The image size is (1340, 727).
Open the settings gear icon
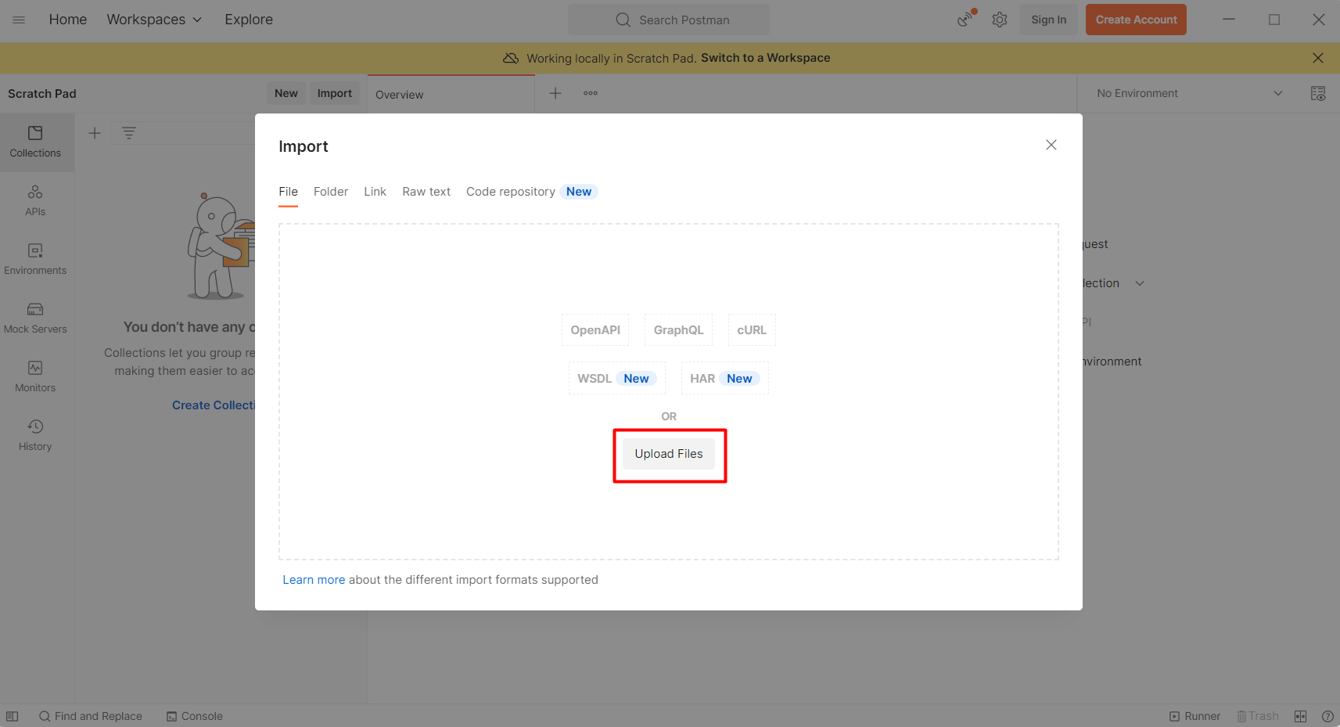999,20
